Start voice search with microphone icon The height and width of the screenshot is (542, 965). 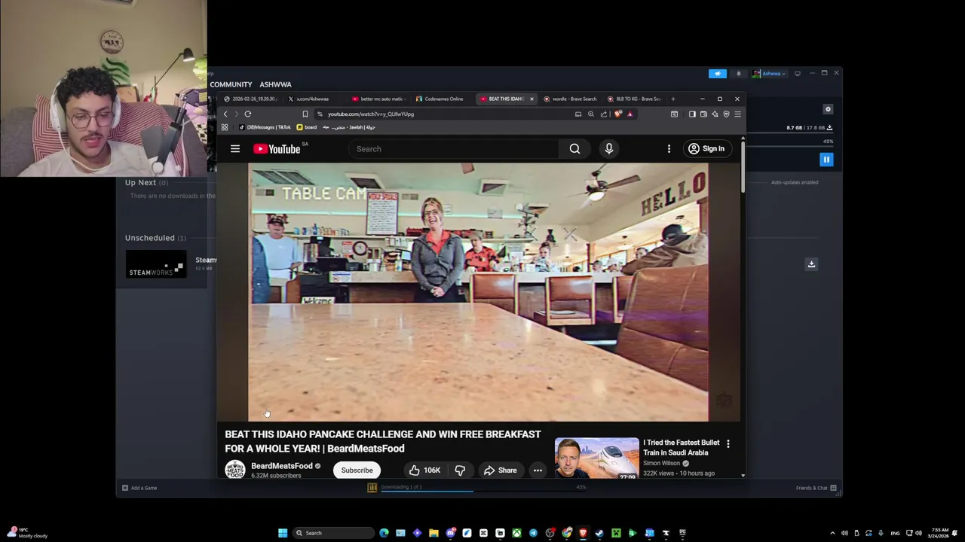(609, 149)
